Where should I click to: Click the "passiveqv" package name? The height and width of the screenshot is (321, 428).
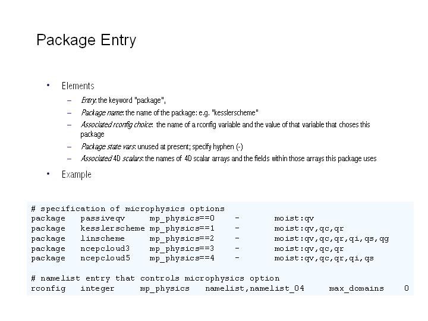click(102, 219)
